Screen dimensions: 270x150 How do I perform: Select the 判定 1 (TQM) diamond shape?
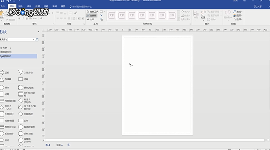(x=25, y=101)
